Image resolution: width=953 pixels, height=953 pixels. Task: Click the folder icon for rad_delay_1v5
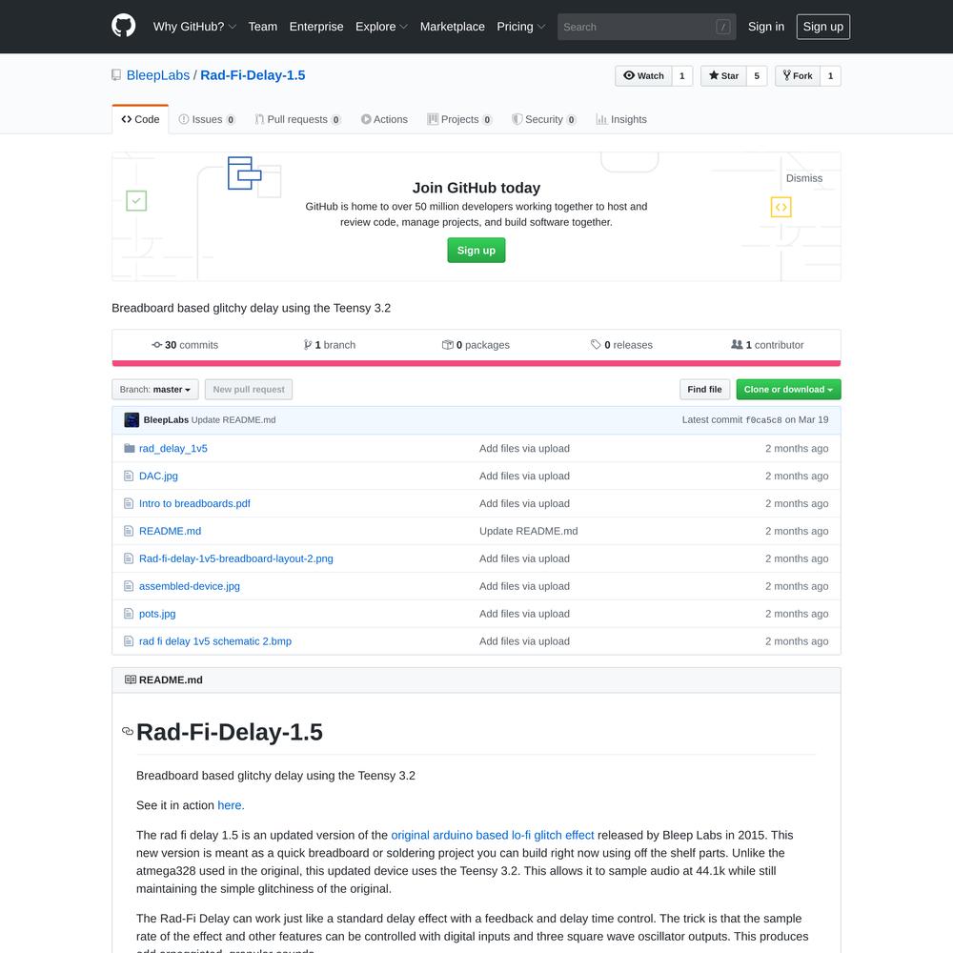click(129, 449)
